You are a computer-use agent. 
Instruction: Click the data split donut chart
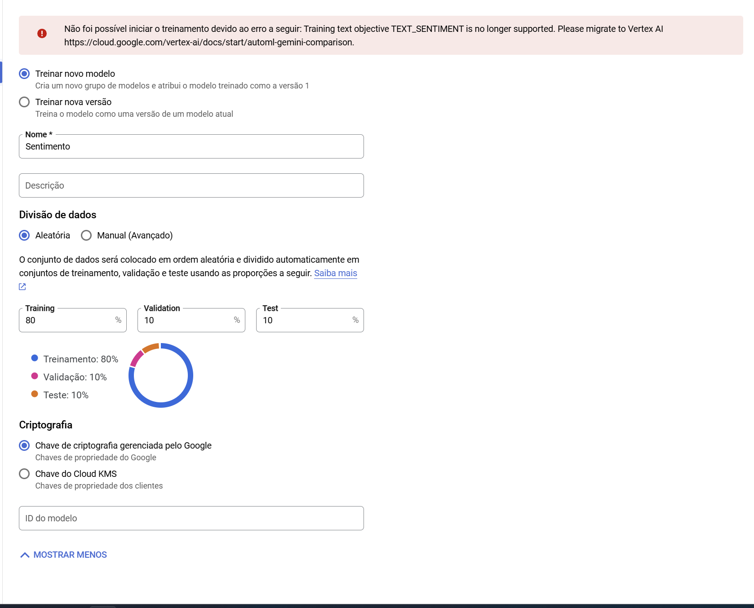pos(161,375)
